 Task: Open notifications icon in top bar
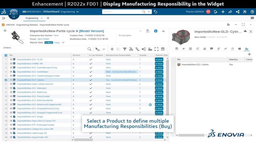coord(215,12)
